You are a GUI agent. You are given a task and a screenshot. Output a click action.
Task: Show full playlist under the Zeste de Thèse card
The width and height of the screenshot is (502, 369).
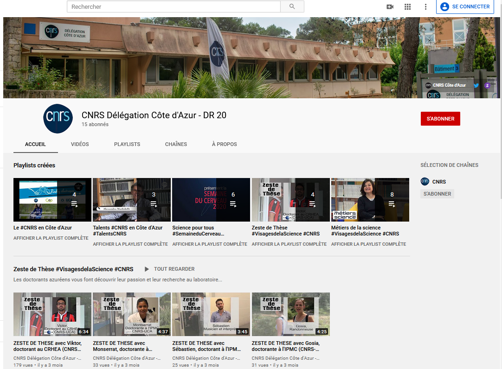tap(289, 244)
